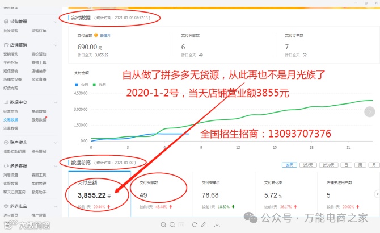
Task: Open the highlighted 交易数据 menu item
Action: coord(11,120)
